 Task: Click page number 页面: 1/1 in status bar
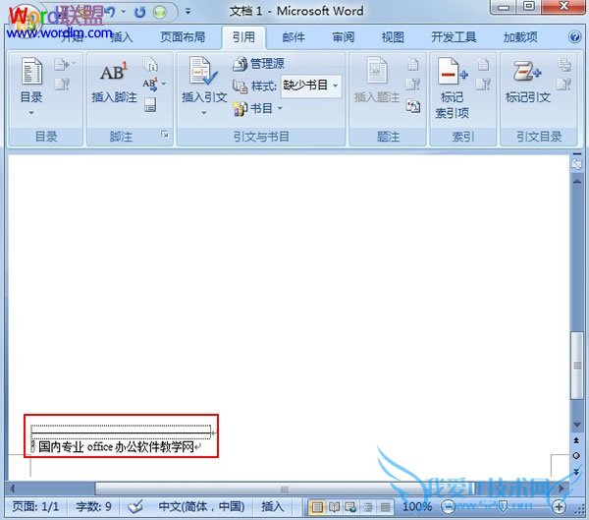click(35, 506)
